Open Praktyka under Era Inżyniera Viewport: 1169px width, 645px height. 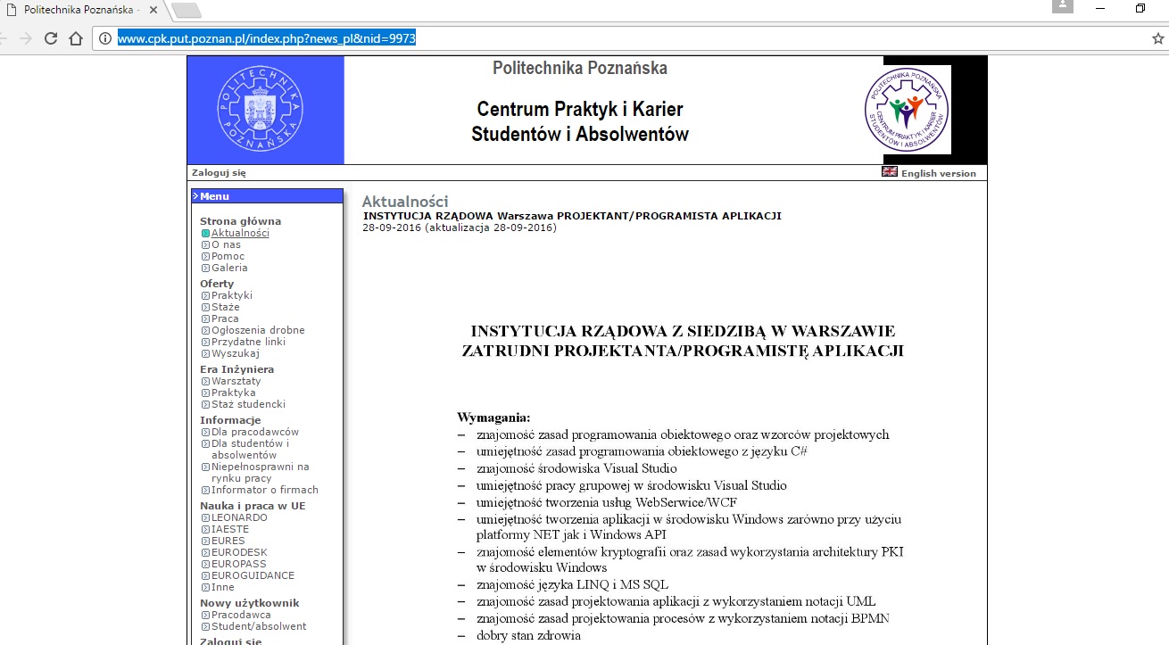pos(234,393)
